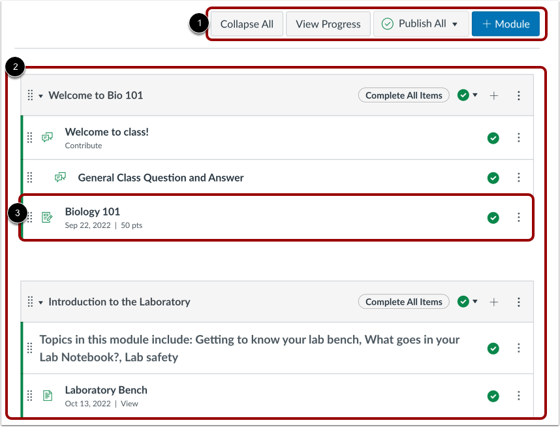The image size is (560, 427).
Task: Open the kebab menu on Introduction to the Laboratory
Action: [x=518, y=302]
